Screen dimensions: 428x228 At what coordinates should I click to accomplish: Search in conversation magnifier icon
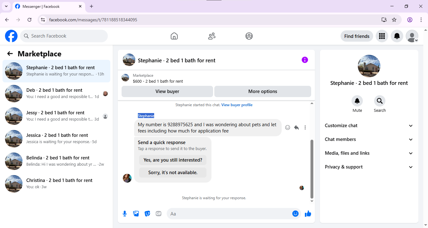tap(380, 101)
